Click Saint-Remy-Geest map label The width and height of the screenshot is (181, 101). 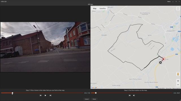pyautogui.click(x=135, y=79)
